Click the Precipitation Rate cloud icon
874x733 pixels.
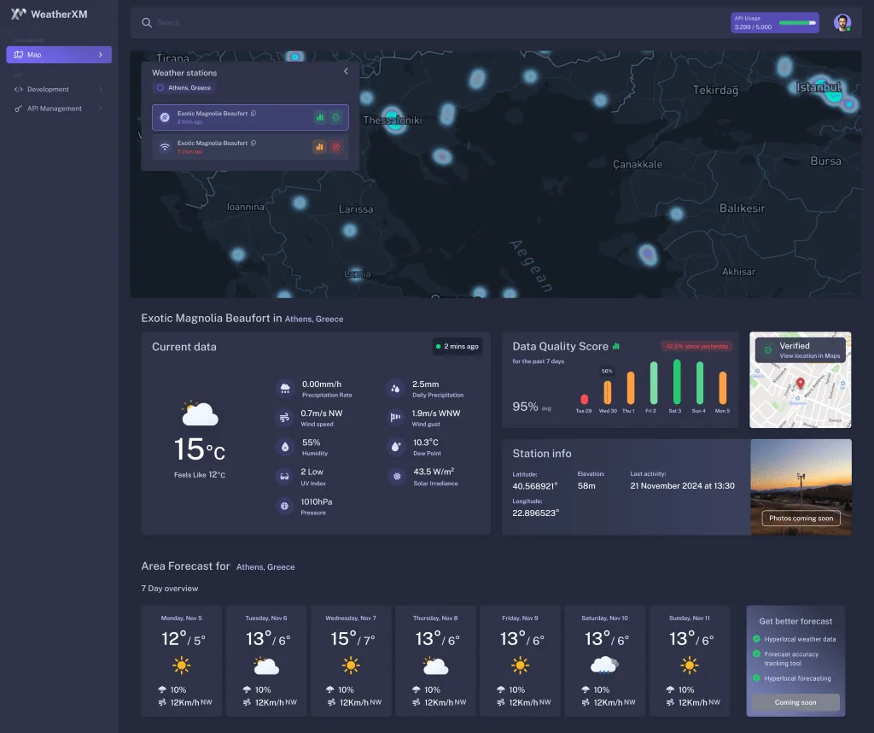pyautogui.click(x=285, y=388)
